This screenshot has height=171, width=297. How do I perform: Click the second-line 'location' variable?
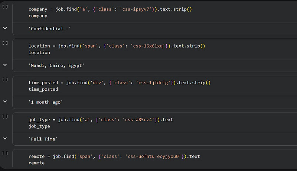(39, 52)
